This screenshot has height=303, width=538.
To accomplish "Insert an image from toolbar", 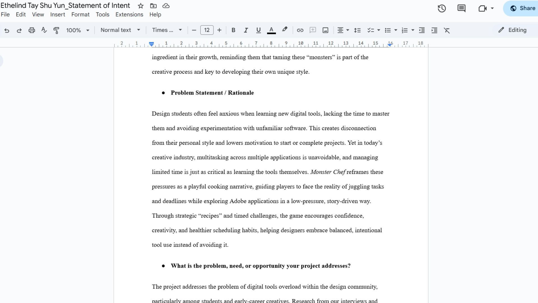I will (x=325, y=30).
